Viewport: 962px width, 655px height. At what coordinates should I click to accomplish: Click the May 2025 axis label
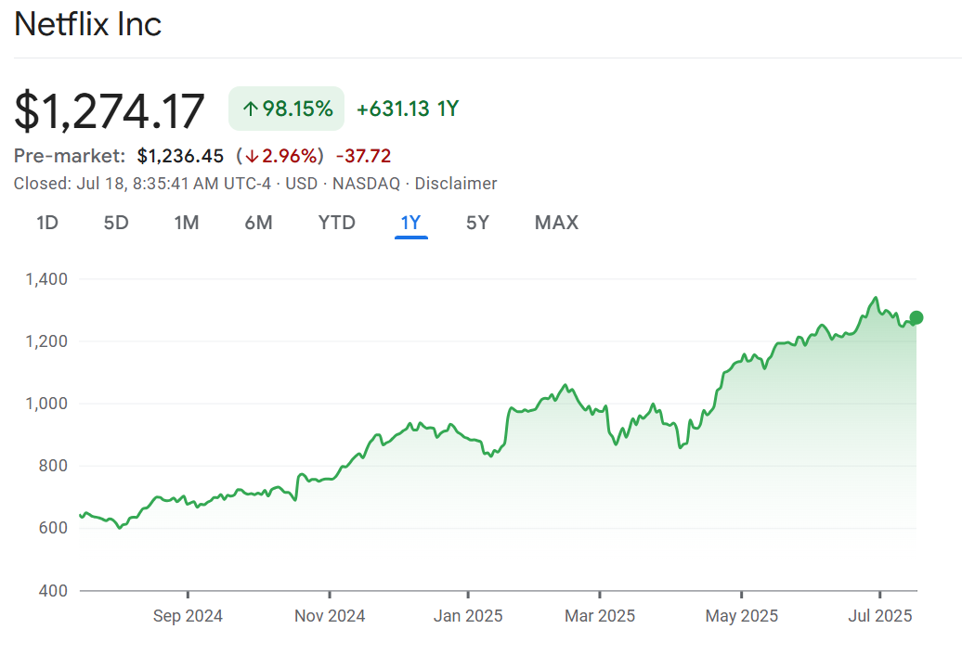(742, 616)
